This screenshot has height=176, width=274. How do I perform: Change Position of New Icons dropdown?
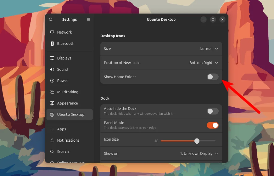coord(204,63)
